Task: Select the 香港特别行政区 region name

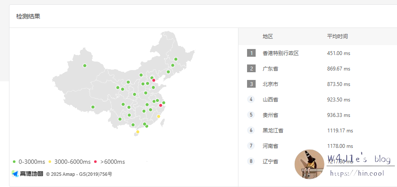Action: coord(281,53)
